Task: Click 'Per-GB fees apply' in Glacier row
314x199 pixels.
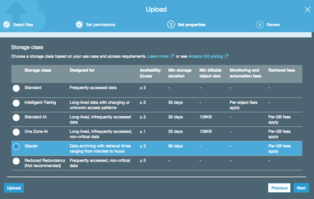Action: [279, 149]
